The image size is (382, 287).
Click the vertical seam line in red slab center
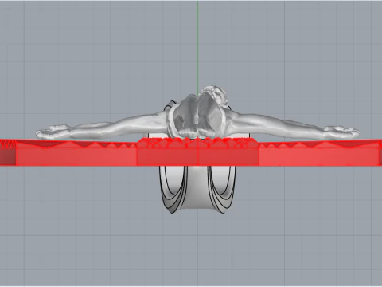198,153
